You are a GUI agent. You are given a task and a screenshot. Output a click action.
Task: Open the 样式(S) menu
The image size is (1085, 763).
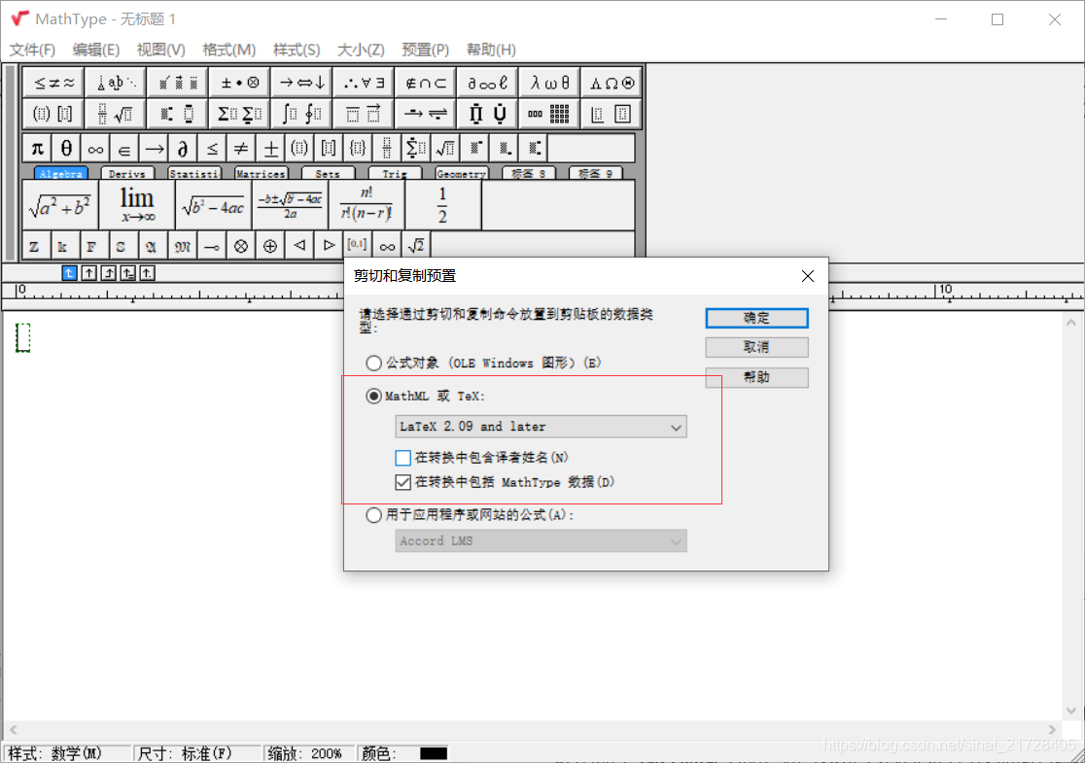[x=297, y=50]
